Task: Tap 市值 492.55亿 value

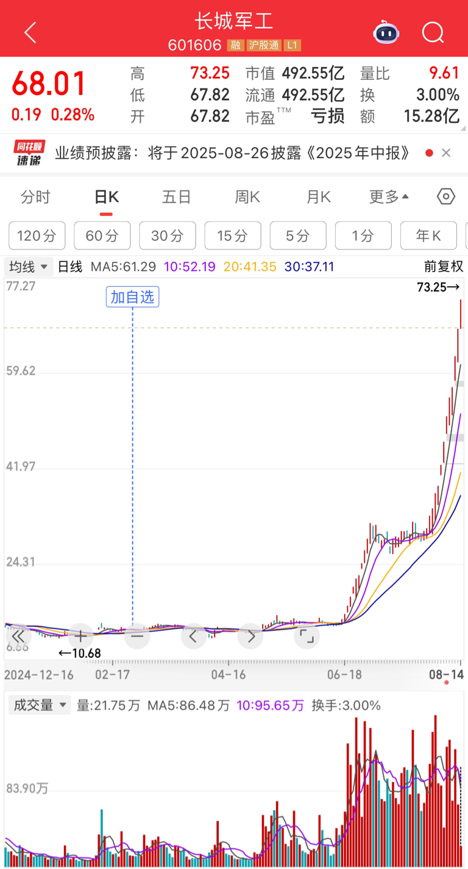Action: (313, 74)
